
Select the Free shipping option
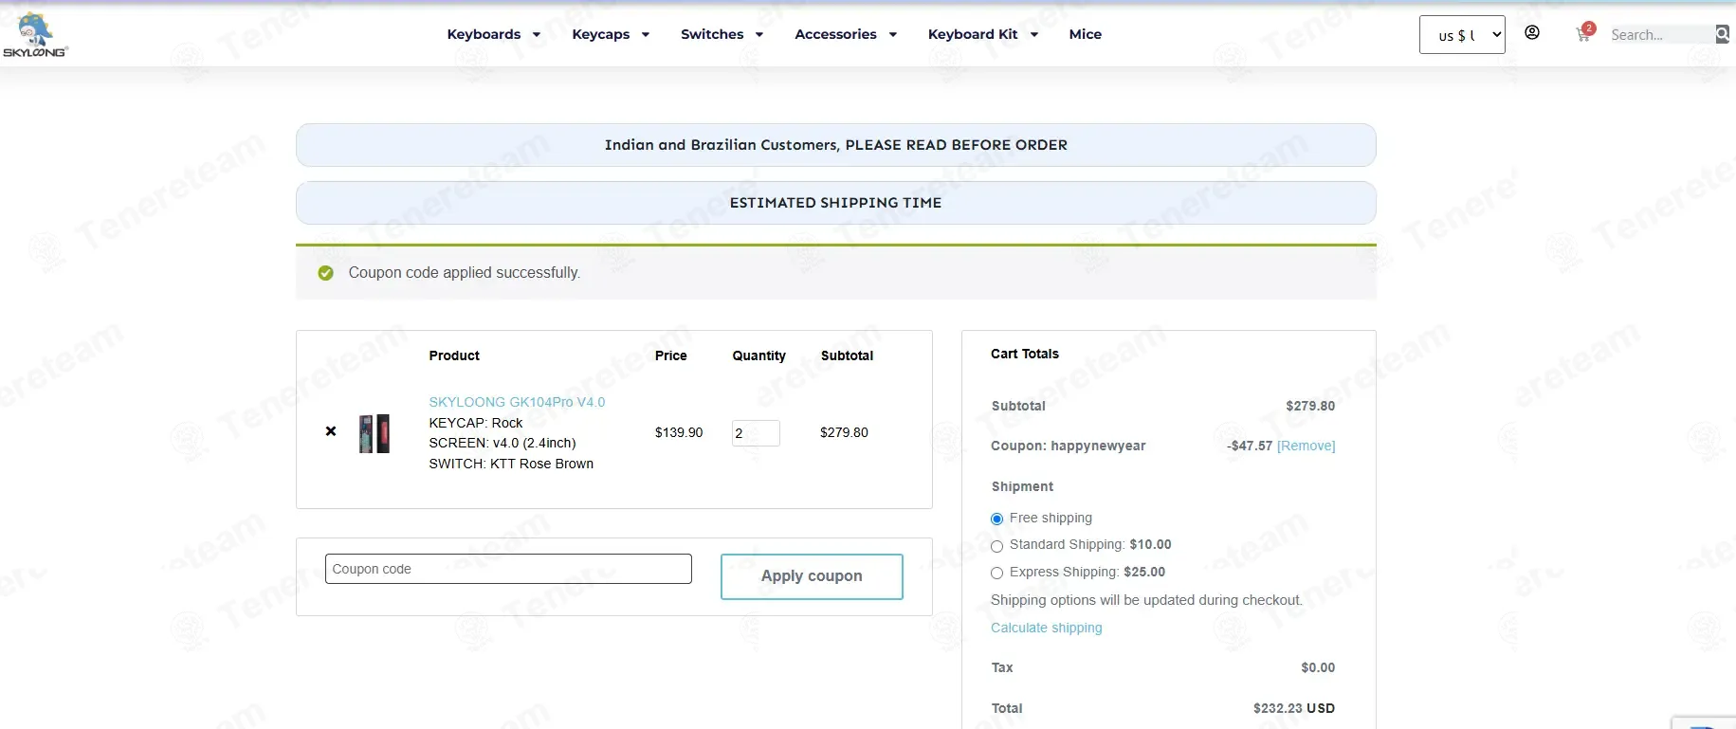(996, 519)
